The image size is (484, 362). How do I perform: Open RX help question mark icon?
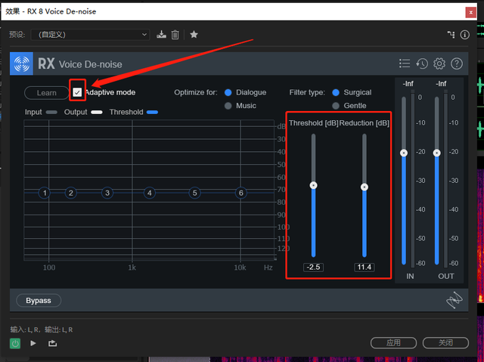tap(457, 63)
